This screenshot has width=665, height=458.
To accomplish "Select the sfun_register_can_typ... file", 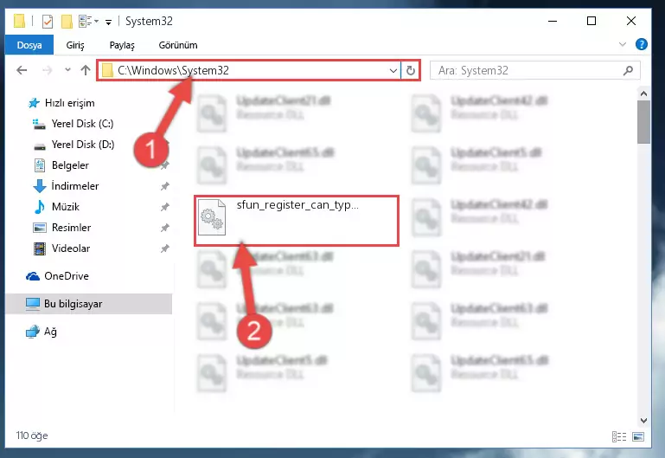I will coord(297,220).
